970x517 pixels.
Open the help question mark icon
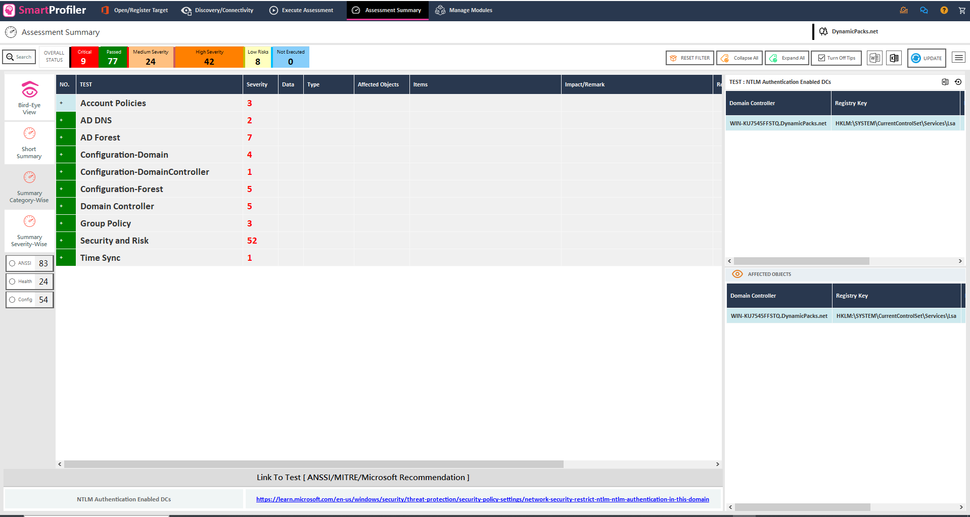pos(944,10)
